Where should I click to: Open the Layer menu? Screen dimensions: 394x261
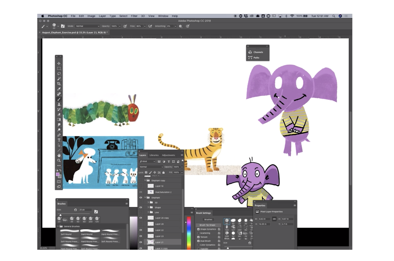(102, 16)
